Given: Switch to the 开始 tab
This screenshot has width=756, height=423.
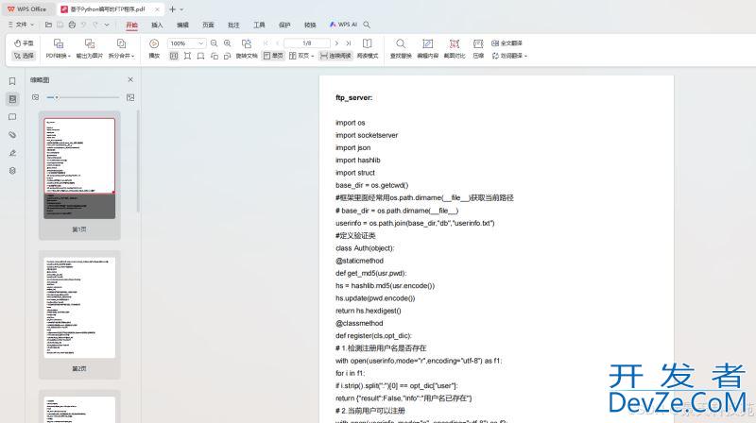Looking at the screenshot, I should (131, 25).
